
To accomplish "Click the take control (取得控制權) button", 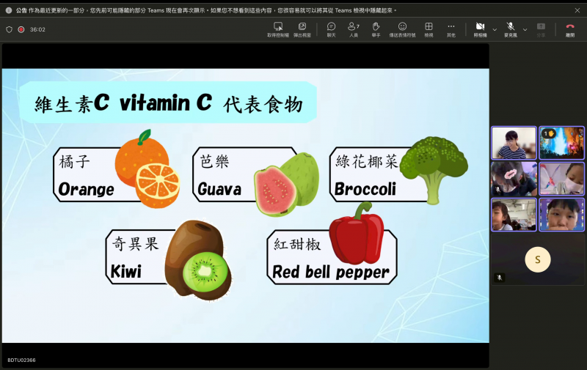I will click(278, 29).
